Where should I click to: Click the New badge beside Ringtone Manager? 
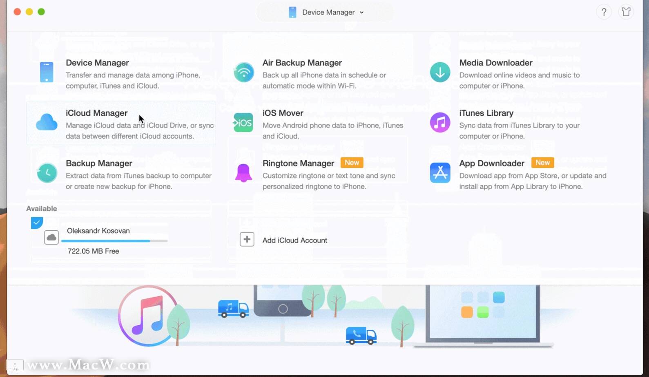coord(352,163)
